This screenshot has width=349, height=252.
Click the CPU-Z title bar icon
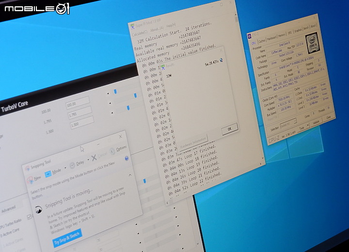pos(250,36)
